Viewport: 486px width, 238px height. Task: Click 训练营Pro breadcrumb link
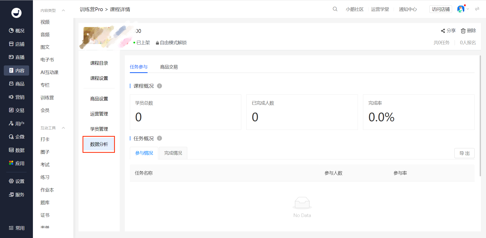click(91, 9)
